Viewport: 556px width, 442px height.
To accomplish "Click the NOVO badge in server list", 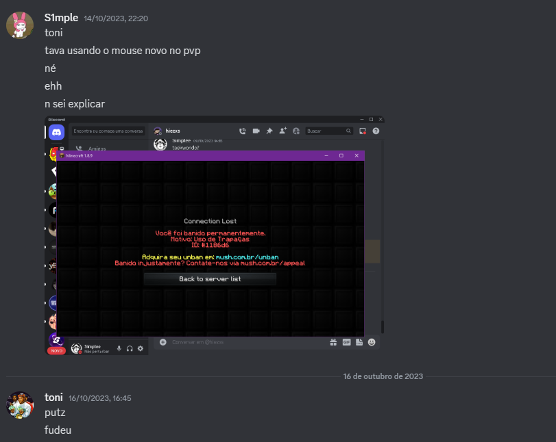I will pos(56,351).
